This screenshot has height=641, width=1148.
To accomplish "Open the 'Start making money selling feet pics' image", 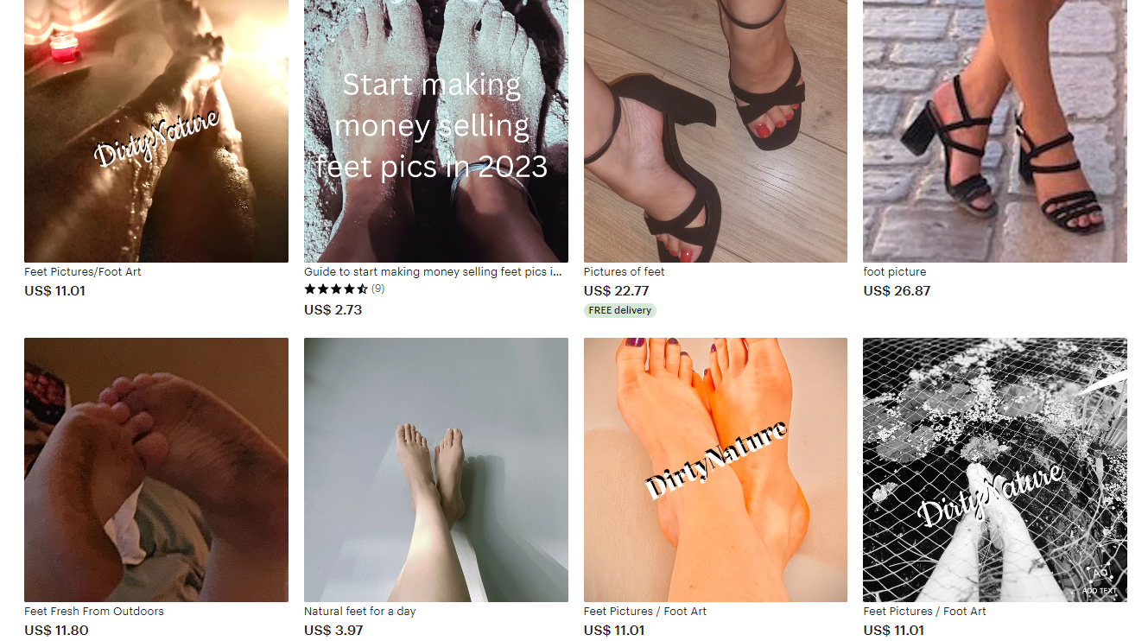I will pyautogui.click(x=436, y=130).
